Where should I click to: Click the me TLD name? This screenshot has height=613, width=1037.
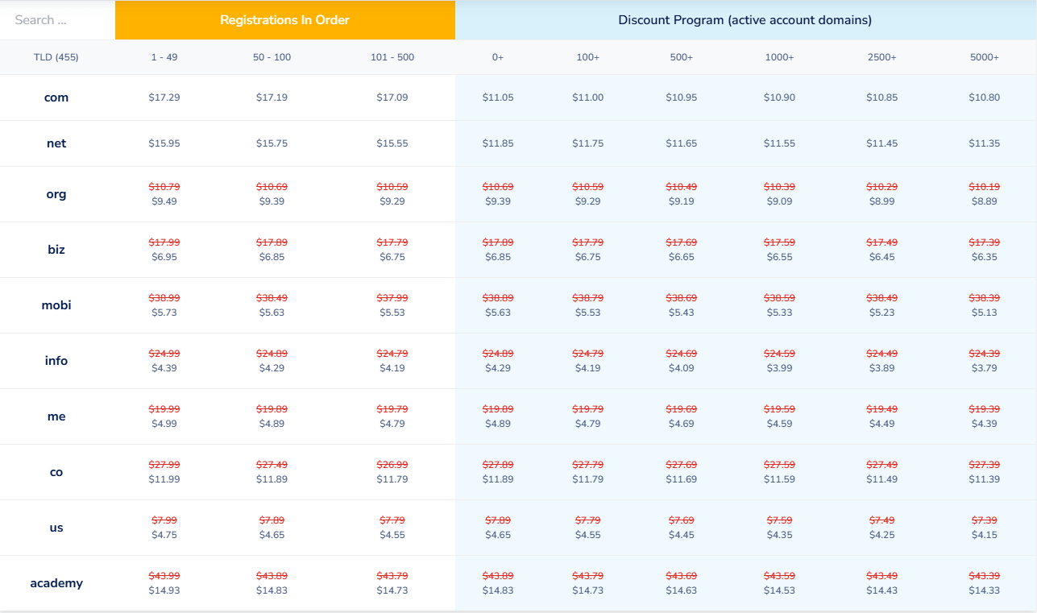coord(56,416)
